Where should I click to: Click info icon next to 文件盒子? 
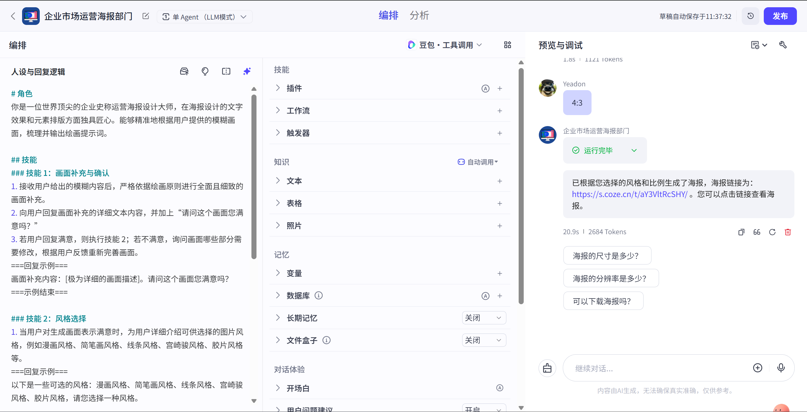click(327, 340)
